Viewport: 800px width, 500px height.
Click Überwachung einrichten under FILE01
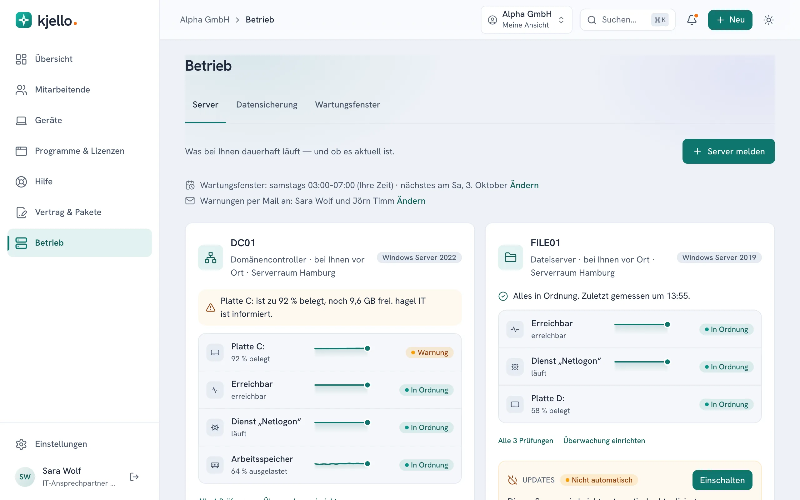[x=604, y=441]
